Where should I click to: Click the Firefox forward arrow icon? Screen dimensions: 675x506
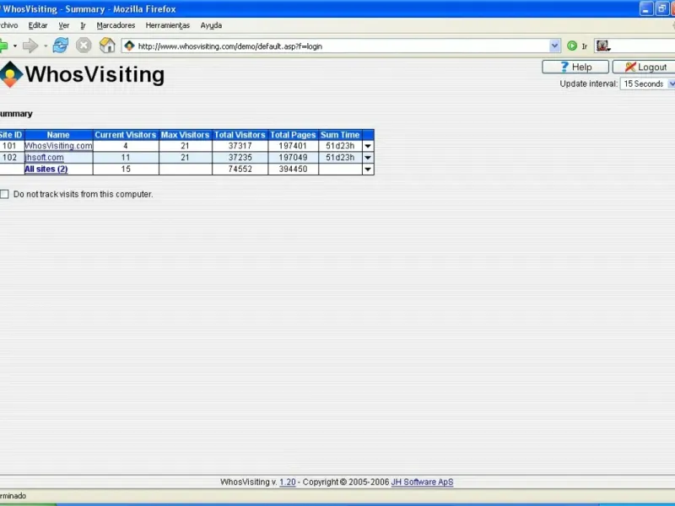click(30, 46)
